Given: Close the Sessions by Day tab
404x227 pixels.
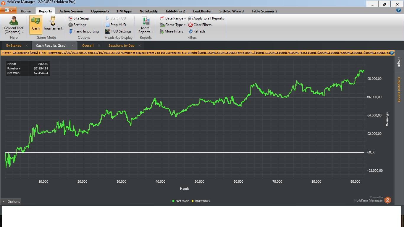Looking at the screenshot, I should coord(140,46).
